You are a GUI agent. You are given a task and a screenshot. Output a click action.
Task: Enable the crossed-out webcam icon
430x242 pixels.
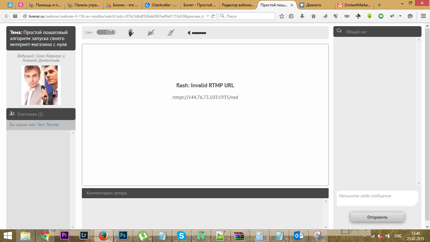[151, 32]
